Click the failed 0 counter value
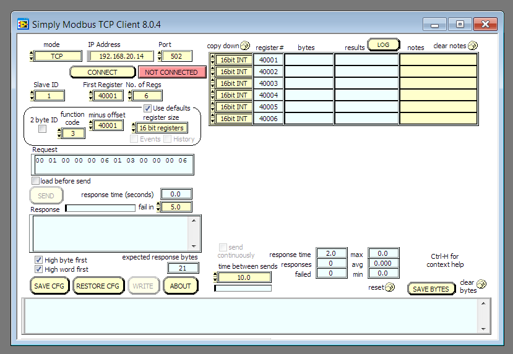This screenshot has width=513, height=354. click(331, 273)
